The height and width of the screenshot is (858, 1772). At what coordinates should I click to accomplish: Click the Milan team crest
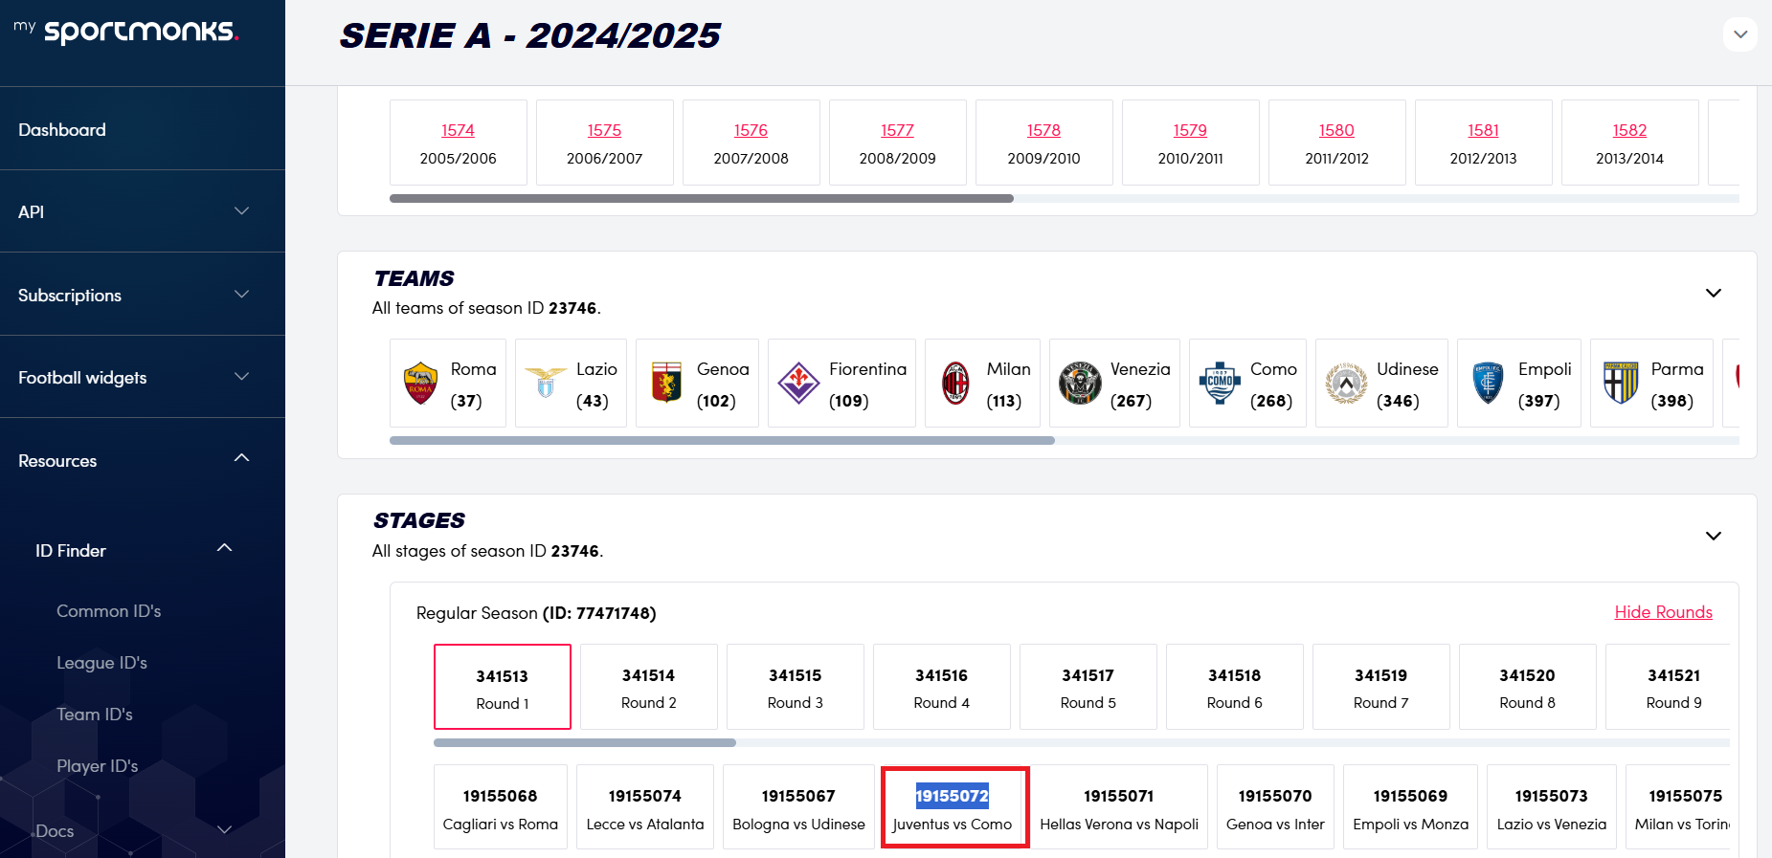pyautogui.click(x=955, y=384)
